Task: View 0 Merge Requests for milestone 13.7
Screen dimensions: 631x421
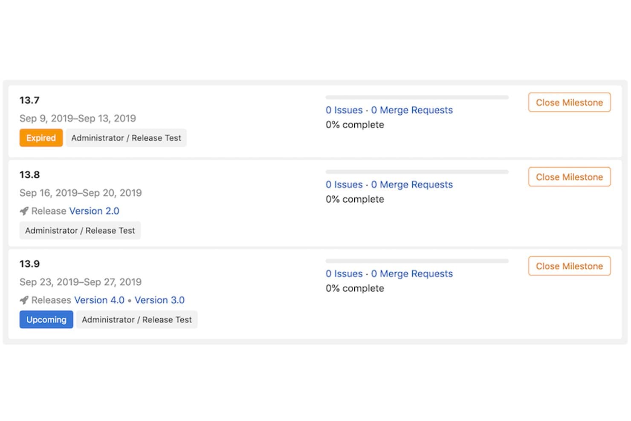Action: click(412, 110)
